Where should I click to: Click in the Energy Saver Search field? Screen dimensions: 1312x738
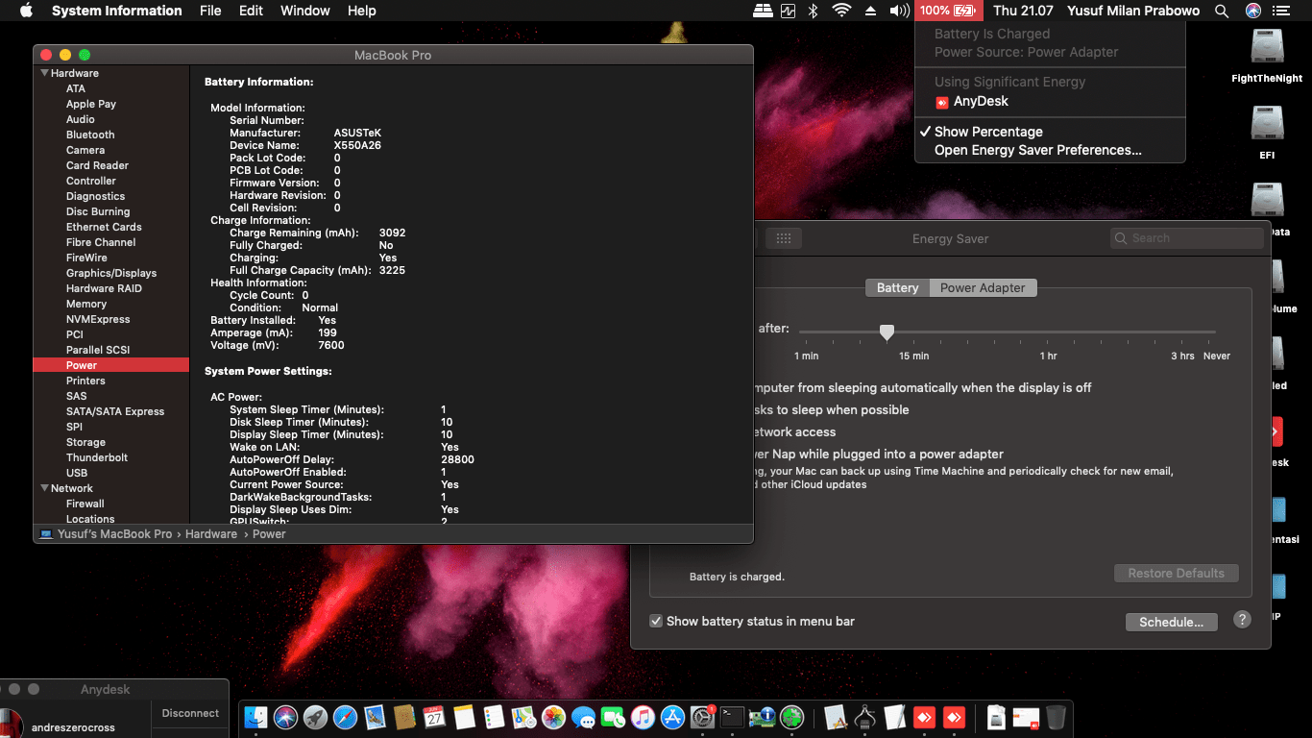point(1186,238)
